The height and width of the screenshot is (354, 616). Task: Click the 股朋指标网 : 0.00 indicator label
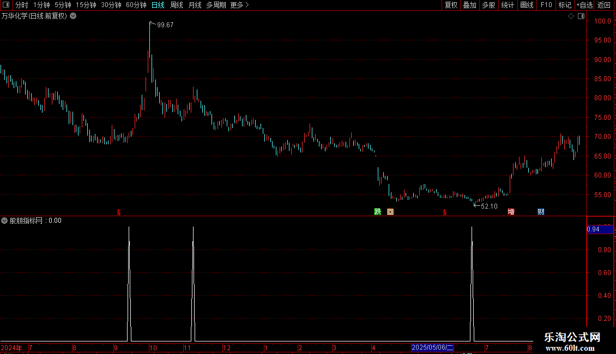tap(35, 221)
